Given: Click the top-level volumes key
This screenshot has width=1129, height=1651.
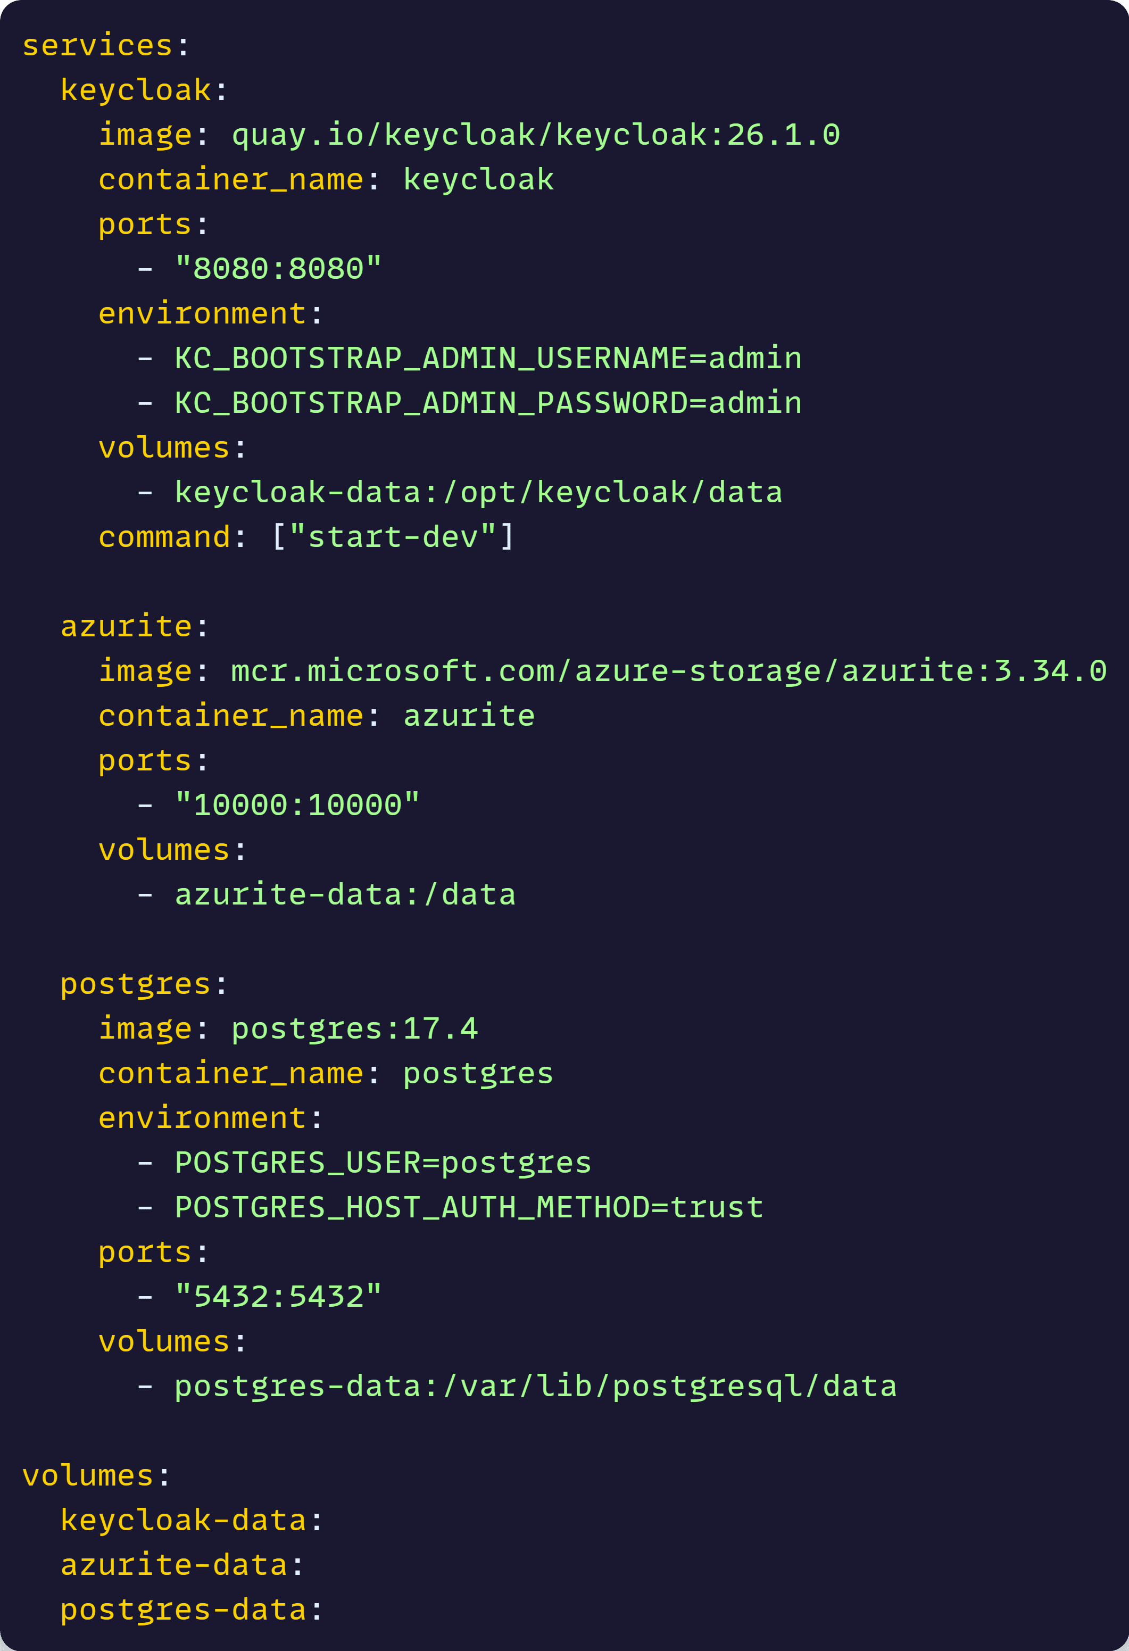Looking at the screenshot, I should pos(88,1476).
